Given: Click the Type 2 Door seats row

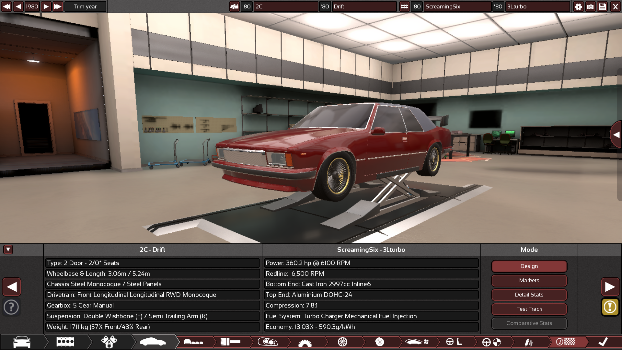Looking at the screenshot, I should click(153, 263).
